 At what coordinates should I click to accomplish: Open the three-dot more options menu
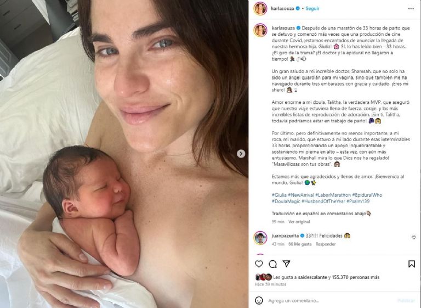point(411,9)
